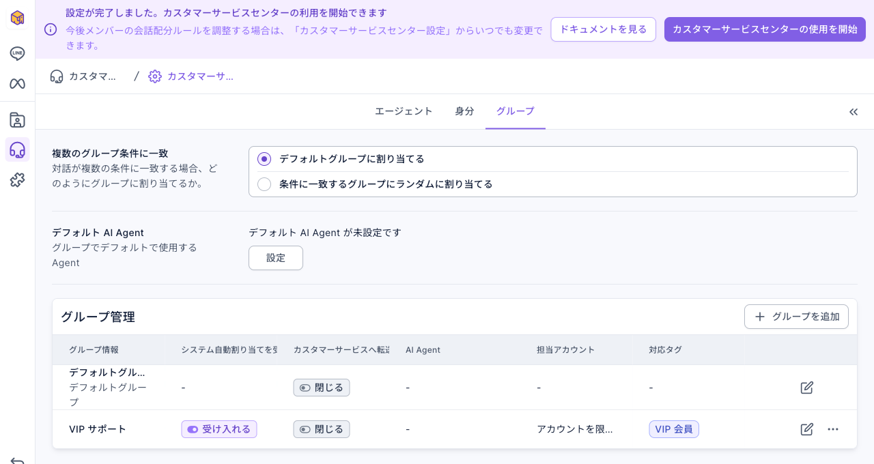
Task: Click AI Agent column header
Action: [x=423, y=350]
